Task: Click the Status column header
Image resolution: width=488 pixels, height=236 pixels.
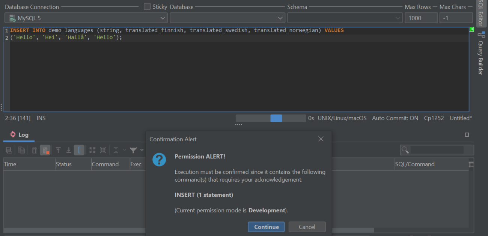Action: [73, 164]
